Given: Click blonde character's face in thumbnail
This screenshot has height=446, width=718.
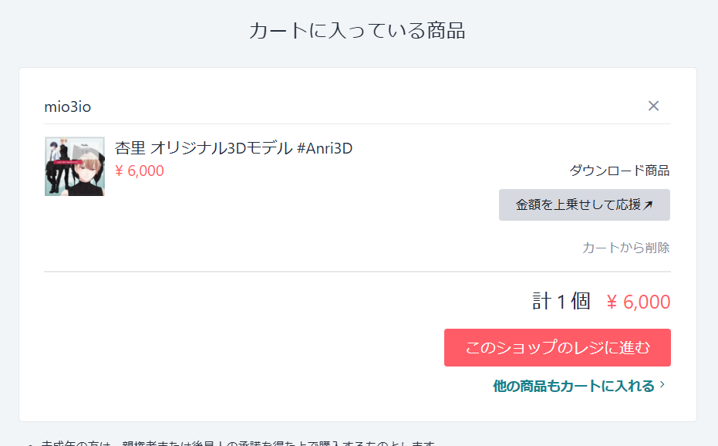Looking at the screenshot, I should point(86,171).
